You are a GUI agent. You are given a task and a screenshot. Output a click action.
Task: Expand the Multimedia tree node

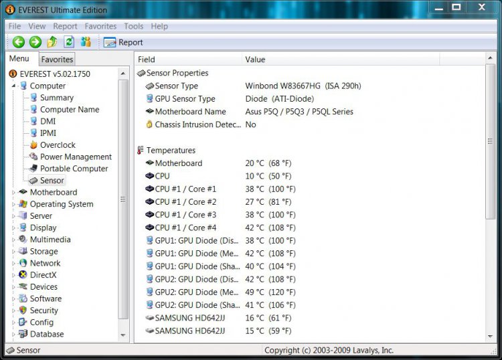tap(13, 240)
